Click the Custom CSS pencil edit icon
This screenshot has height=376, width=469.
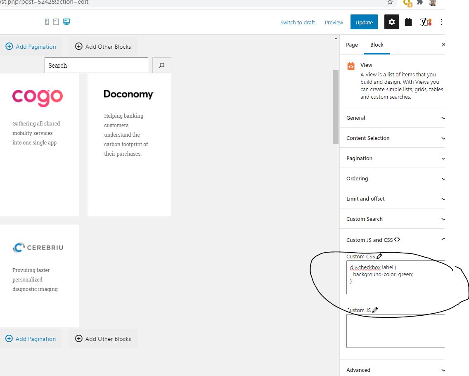coord(379,256)
